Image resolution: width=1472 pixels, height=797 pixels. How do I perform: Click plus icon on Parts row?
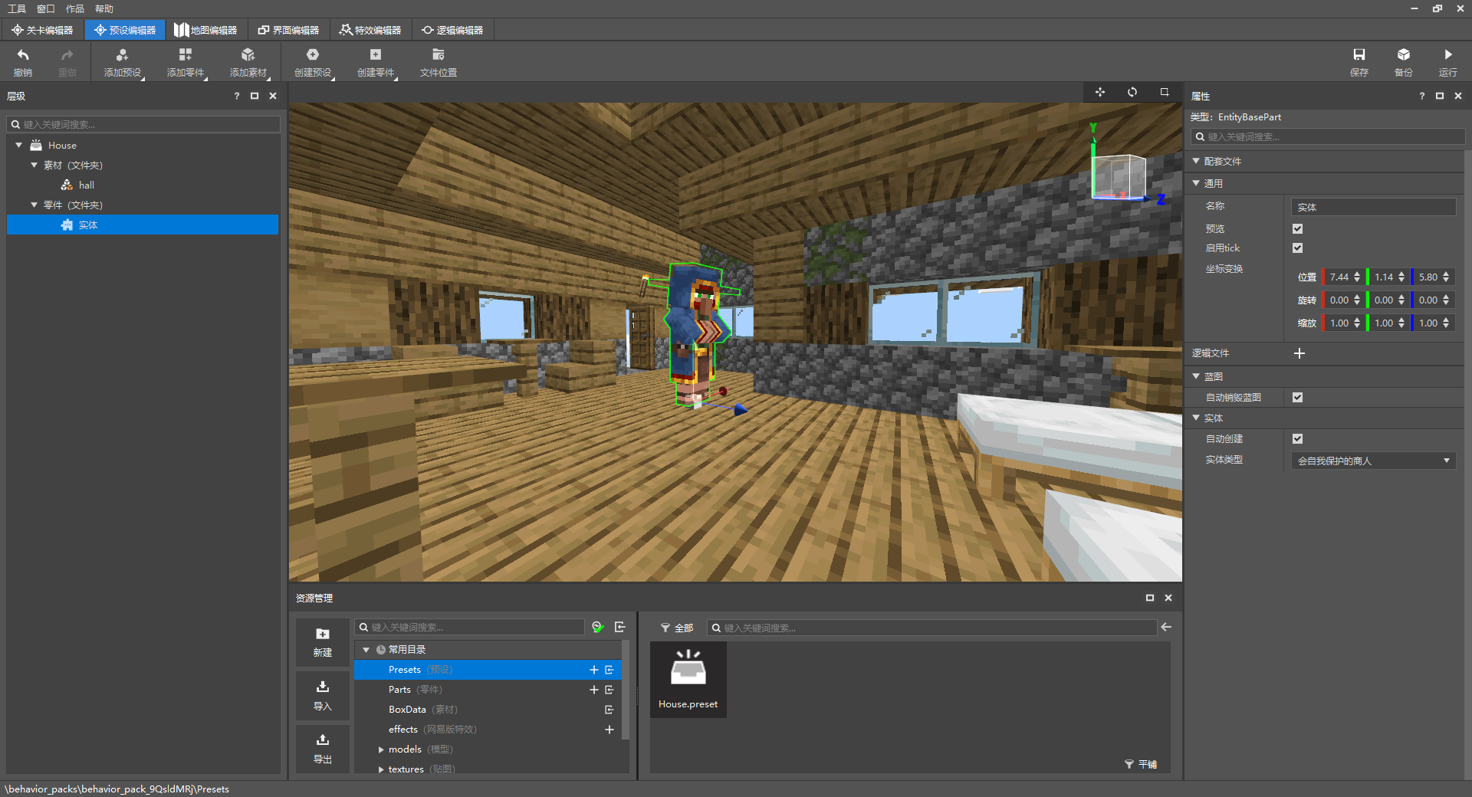point(593,690)
